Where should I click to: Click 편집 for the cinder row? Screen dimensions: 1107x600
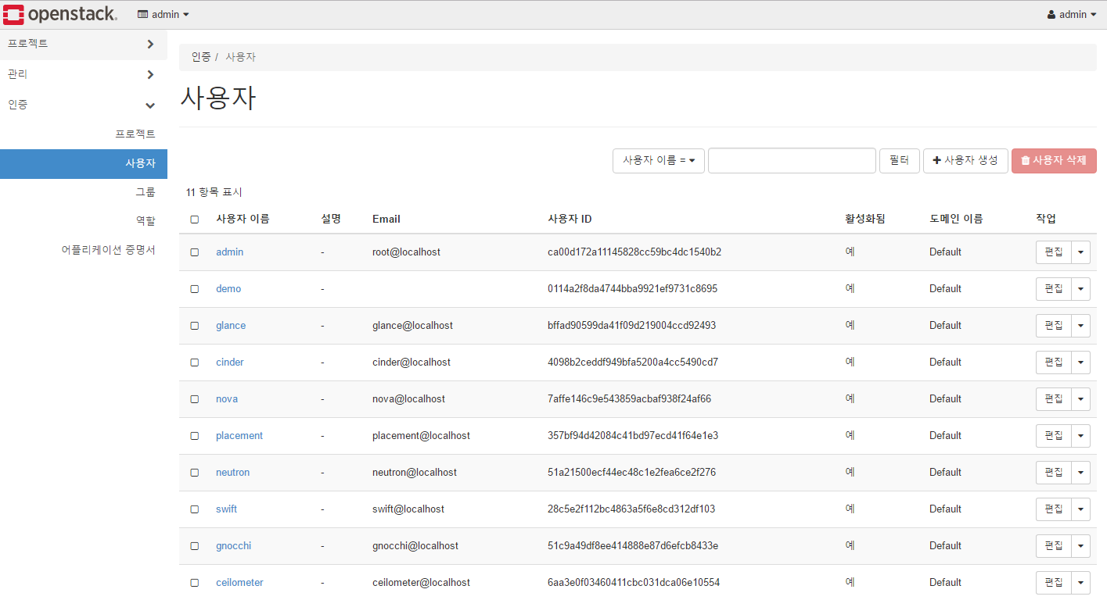coord(1053,362)
